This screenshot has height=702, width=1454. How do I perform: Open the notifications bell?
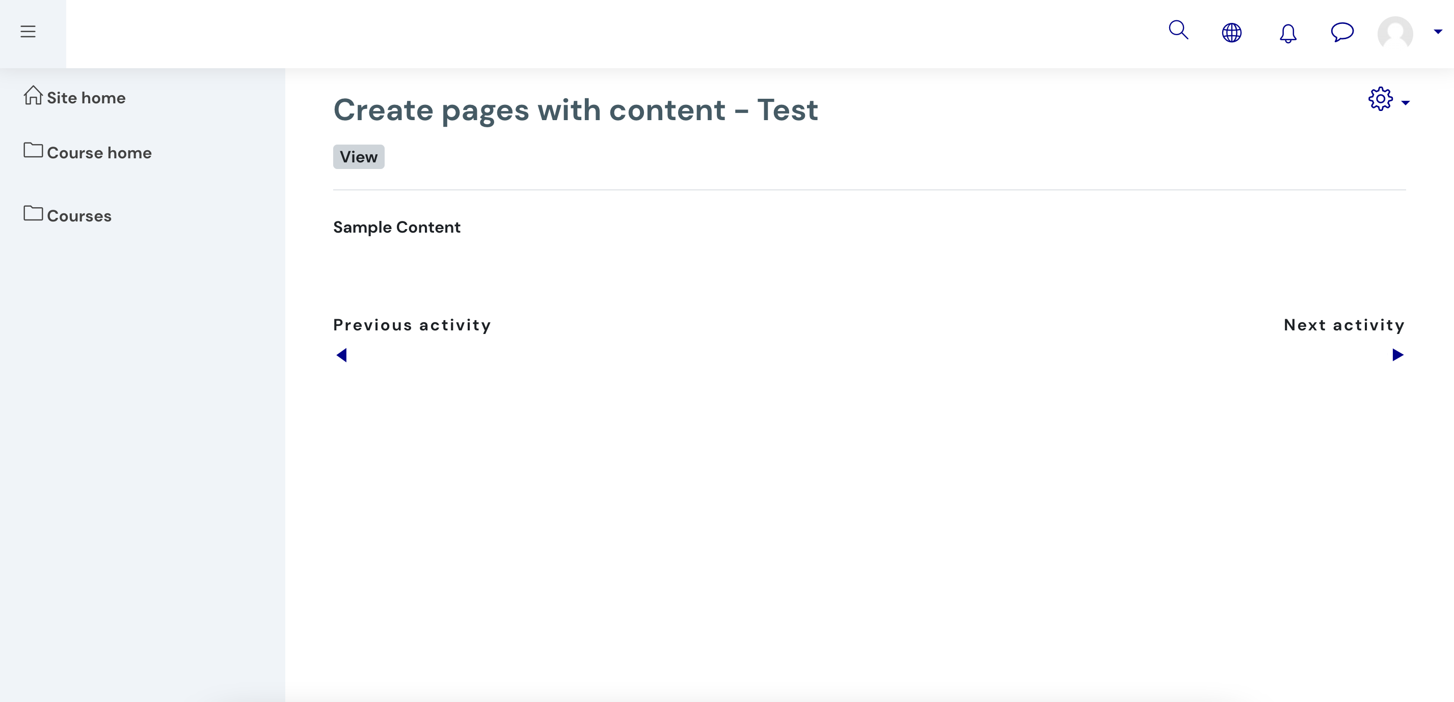click(1287, 33)
